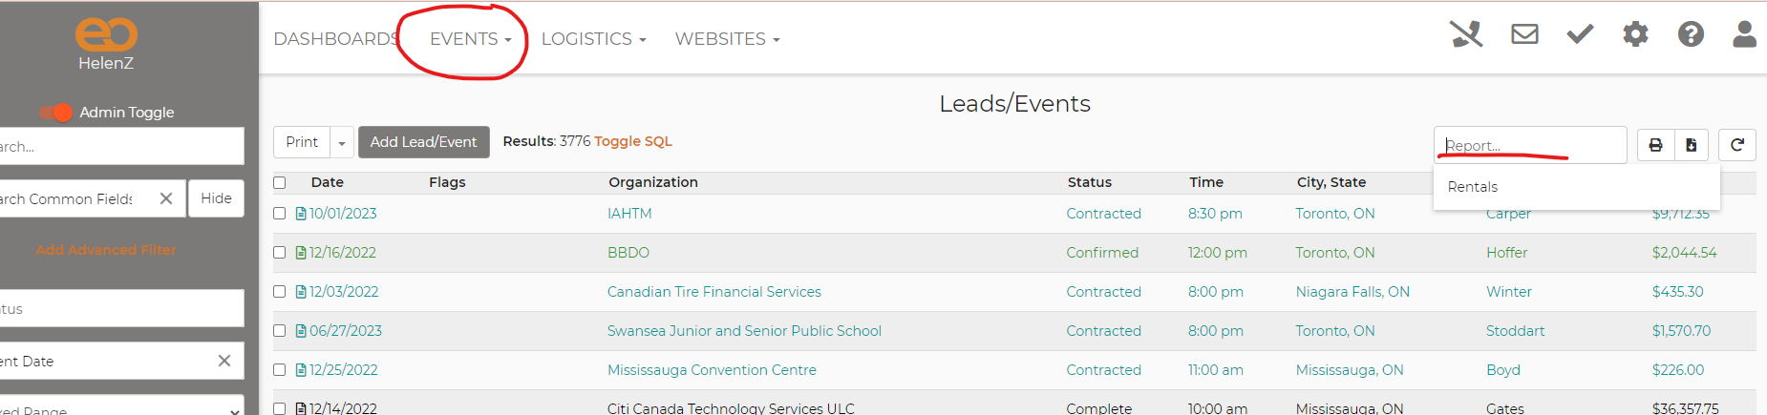The width and height of the screenshot is (1767, 415).
Task: Tick the select-all checkbox in table header
Action: [x=280, y=182]
